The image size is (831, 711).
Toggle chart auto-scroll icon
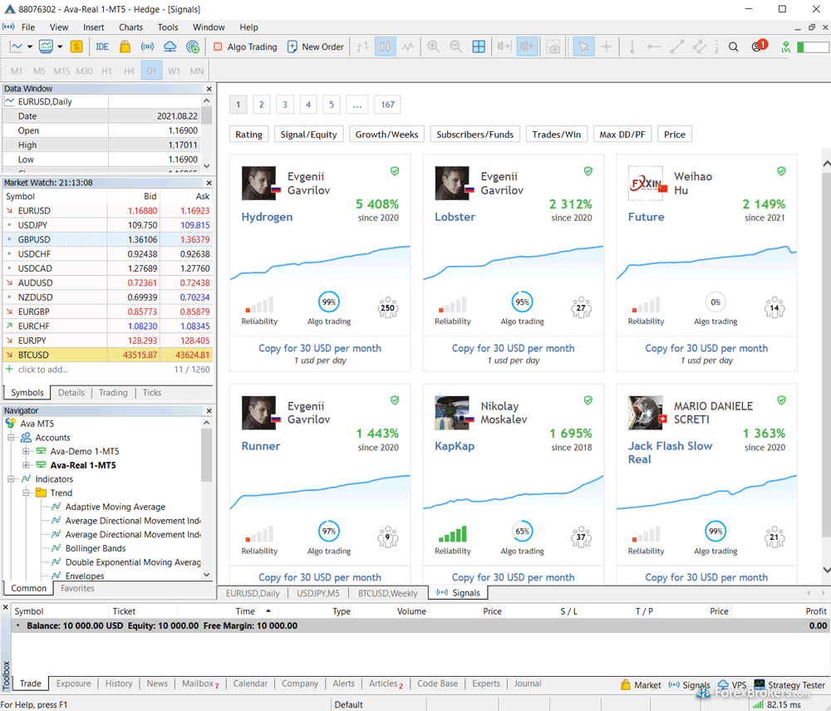tap(504, 47)
